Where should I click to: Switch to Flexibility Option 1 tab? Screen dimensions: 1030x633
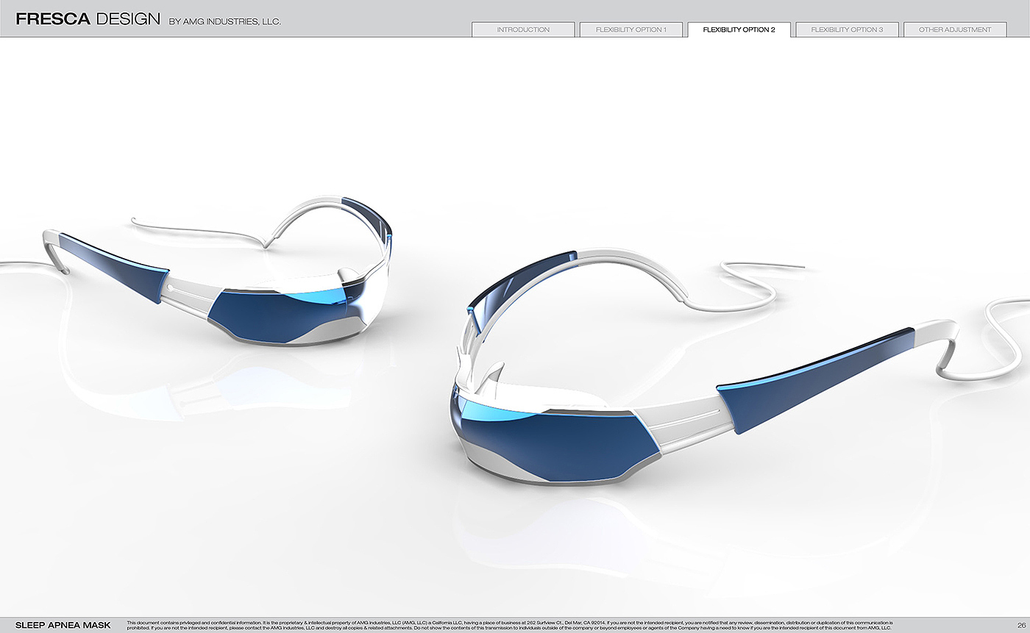point(631,29)
